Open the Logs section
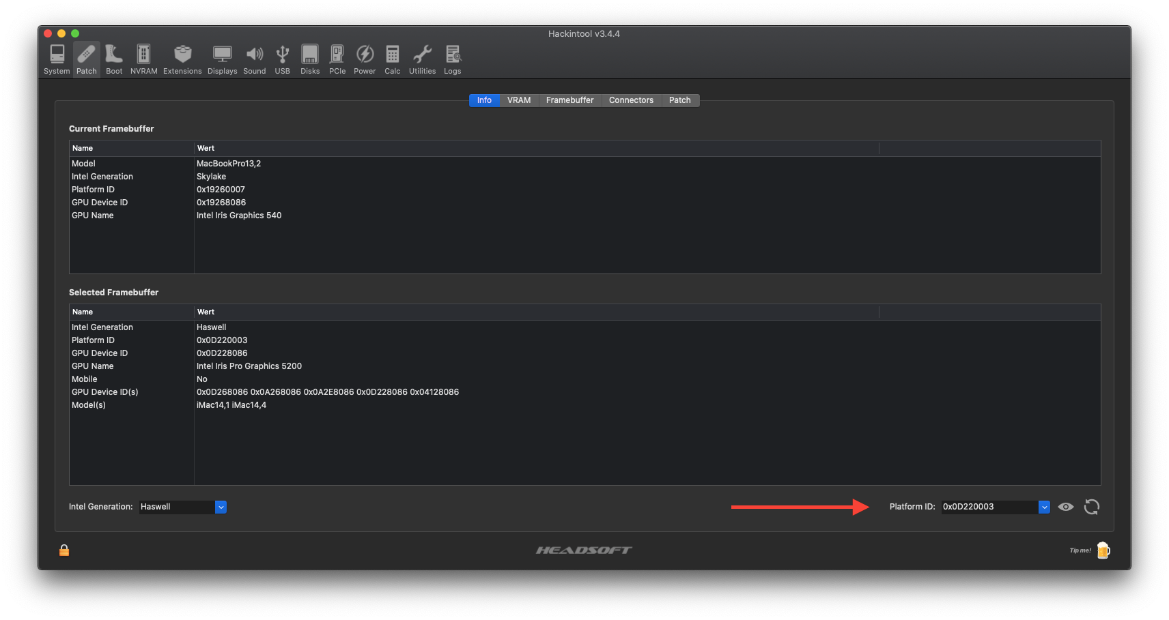The width and height of the screenshot is (1169, 620). 453,59
